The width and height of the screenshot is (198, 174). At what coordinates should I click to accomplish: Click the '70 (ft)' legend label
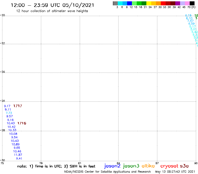(x=191, y=7)
